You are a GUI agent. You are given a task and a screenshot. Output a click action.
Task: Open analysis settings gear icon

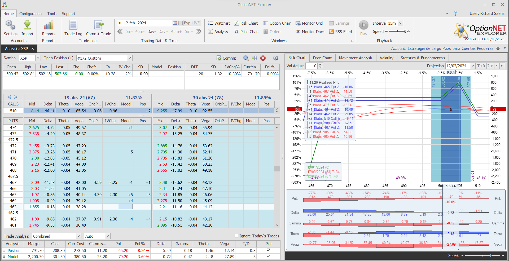click(276, 58)
